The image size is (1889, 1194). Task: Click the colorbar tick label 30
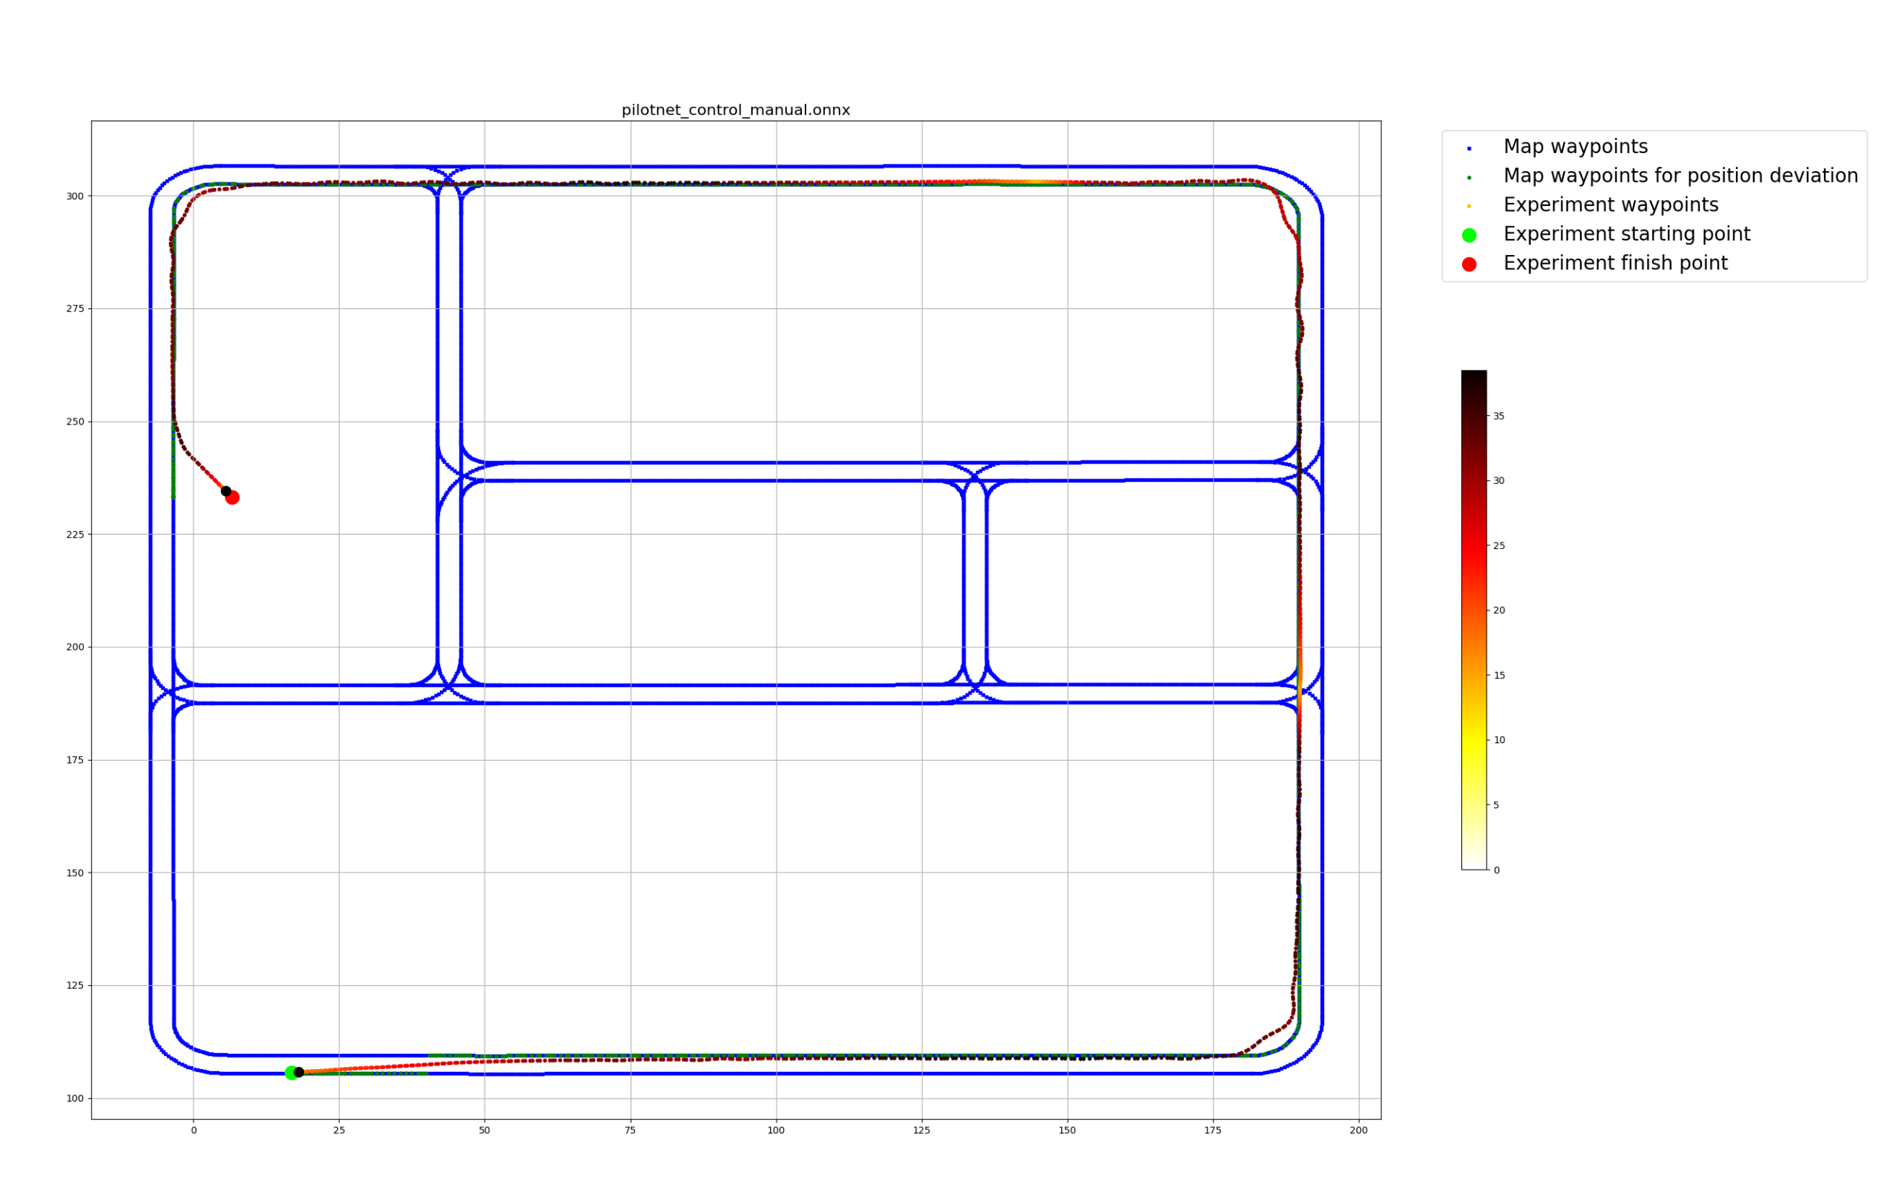coord(1498,481)
